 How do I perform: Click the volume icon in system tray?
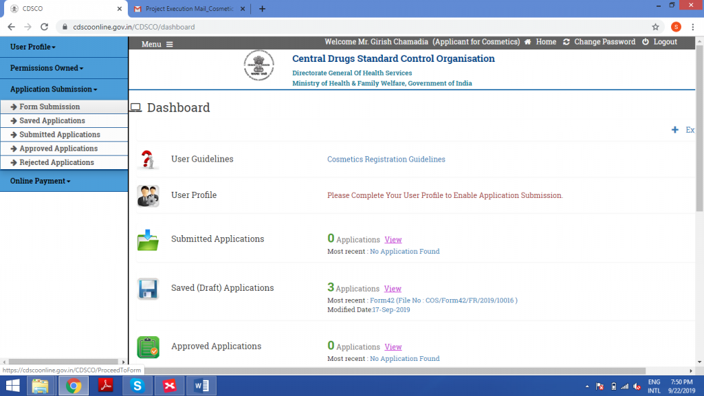tap(637, 386)
